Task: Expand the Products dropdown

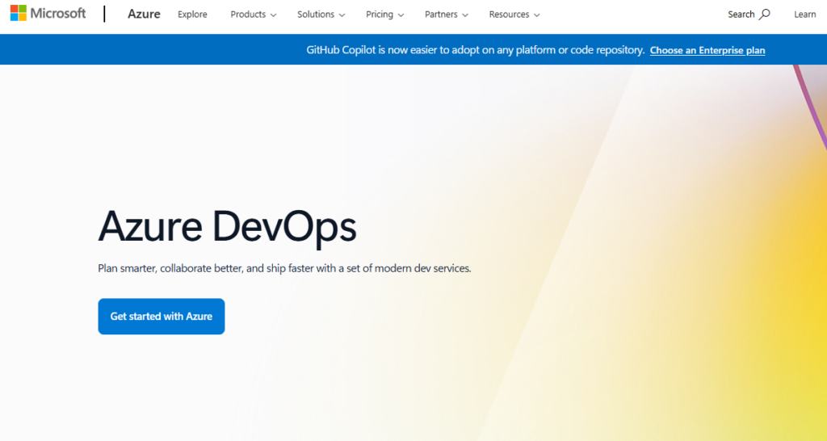Action: (253, 15)
